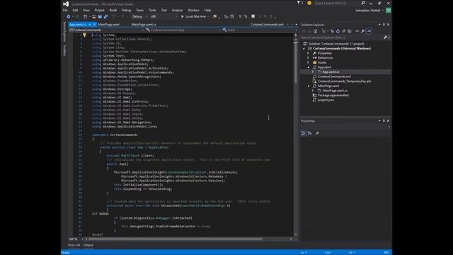Click the Visual Studio logo icon

pos(66,4)
